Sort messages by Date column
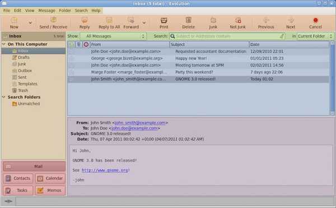This screenshot has height=208, width=336. tap(289, 45)
